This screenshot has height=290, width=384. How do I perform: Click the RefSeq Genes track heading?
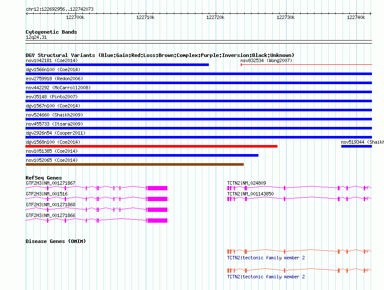point(44,178)
